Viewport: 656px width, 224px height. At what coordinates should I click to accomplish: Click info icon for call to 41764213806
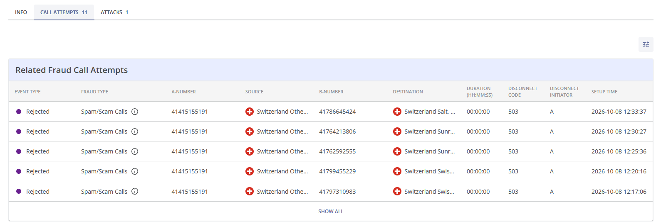pos(135,131)
